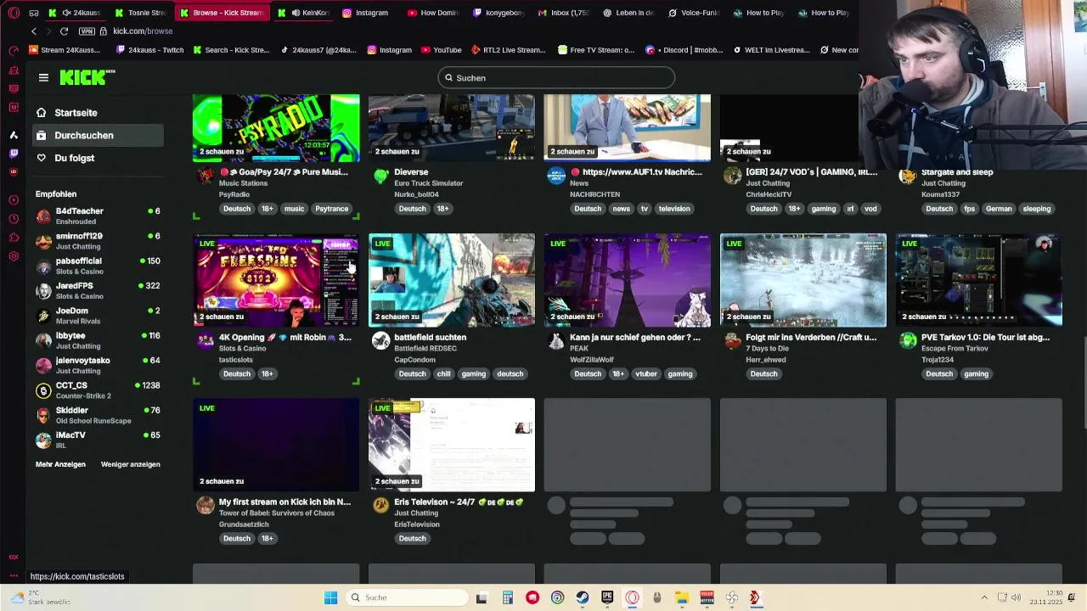Viewport: 1087px width, 611px height.
Task: Open Opera menu logo
Action: click(14, 13)
